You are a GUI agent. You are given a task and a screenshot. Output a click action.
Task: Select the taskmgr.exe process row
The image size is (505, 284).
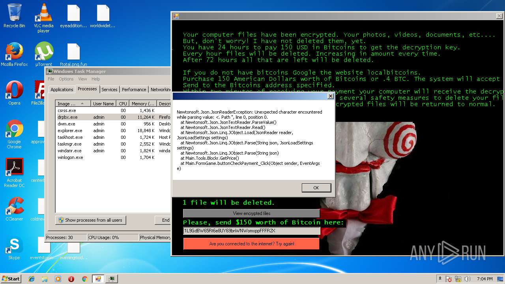[113, 144]
